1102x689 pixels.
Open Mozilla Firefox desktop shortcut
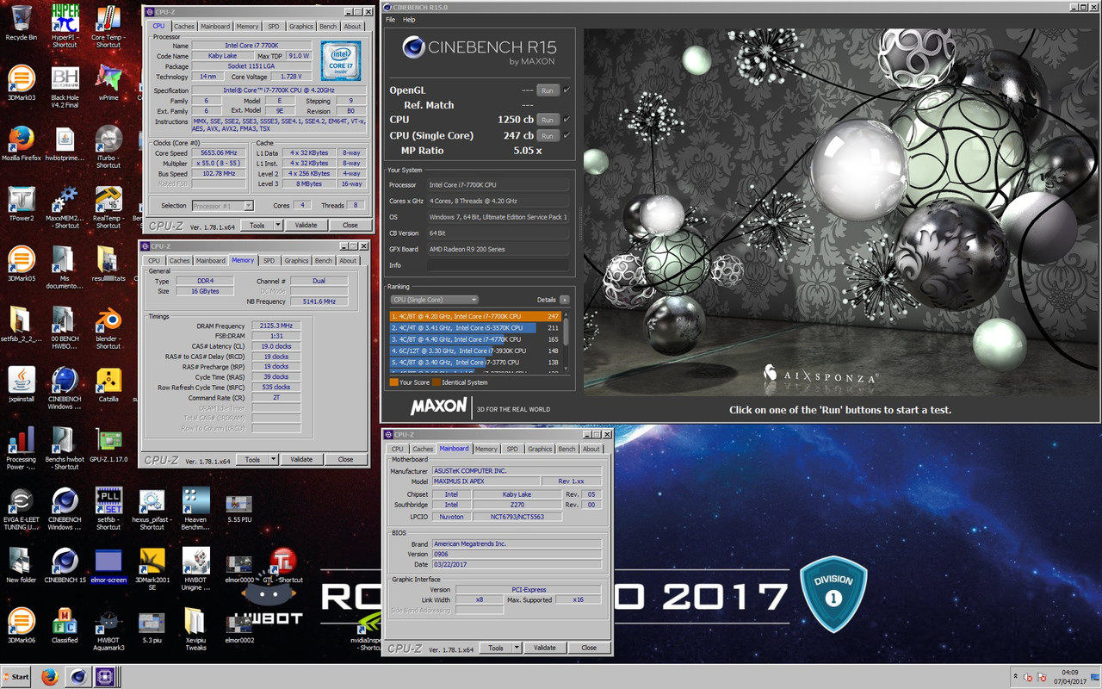coord(21,143)
